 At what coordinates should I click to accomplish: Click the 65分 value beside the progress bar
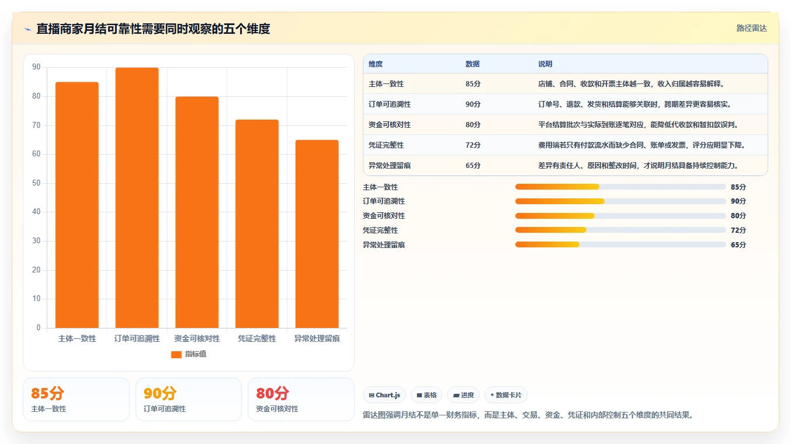pyautogui.click(x=738, y=245)
